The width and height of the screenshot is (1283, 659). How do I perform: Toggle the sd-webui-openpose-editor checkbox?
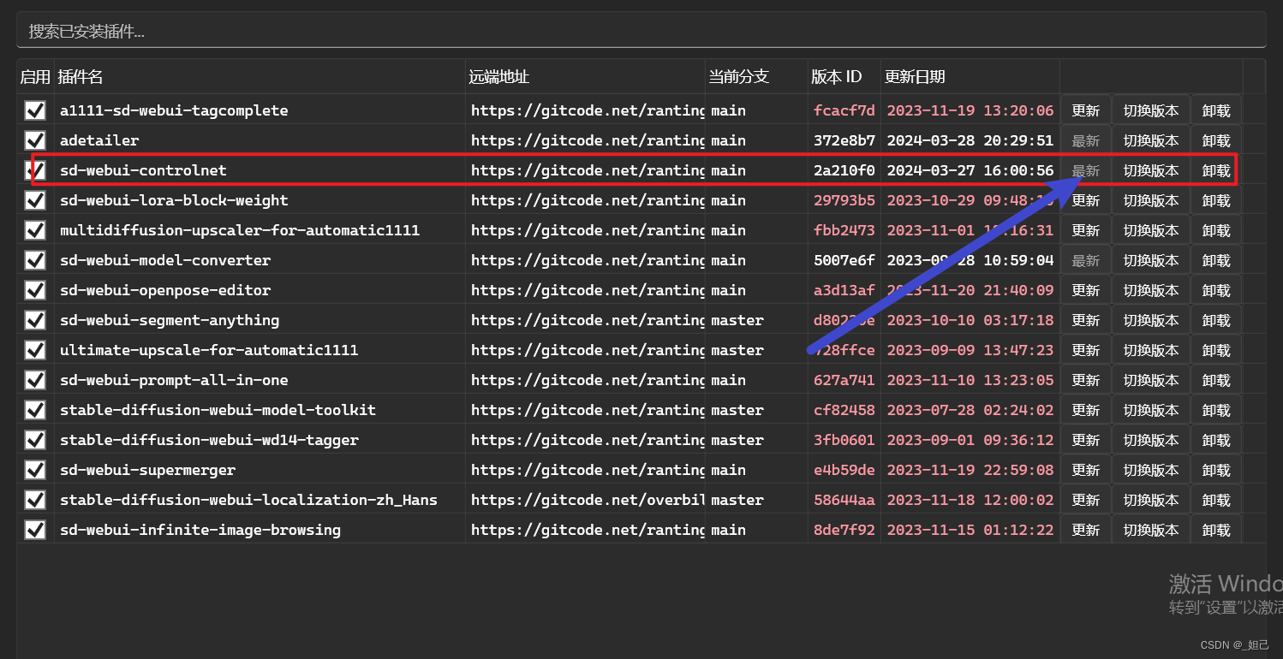(x=35, y=290)
